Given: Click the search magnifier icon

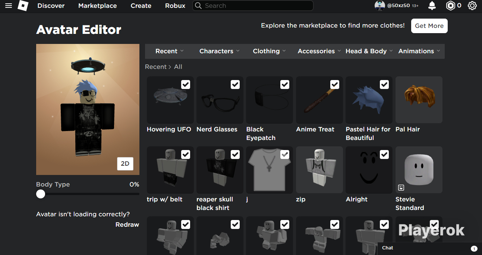Looking at the screenshot, I should pos(198,6).
